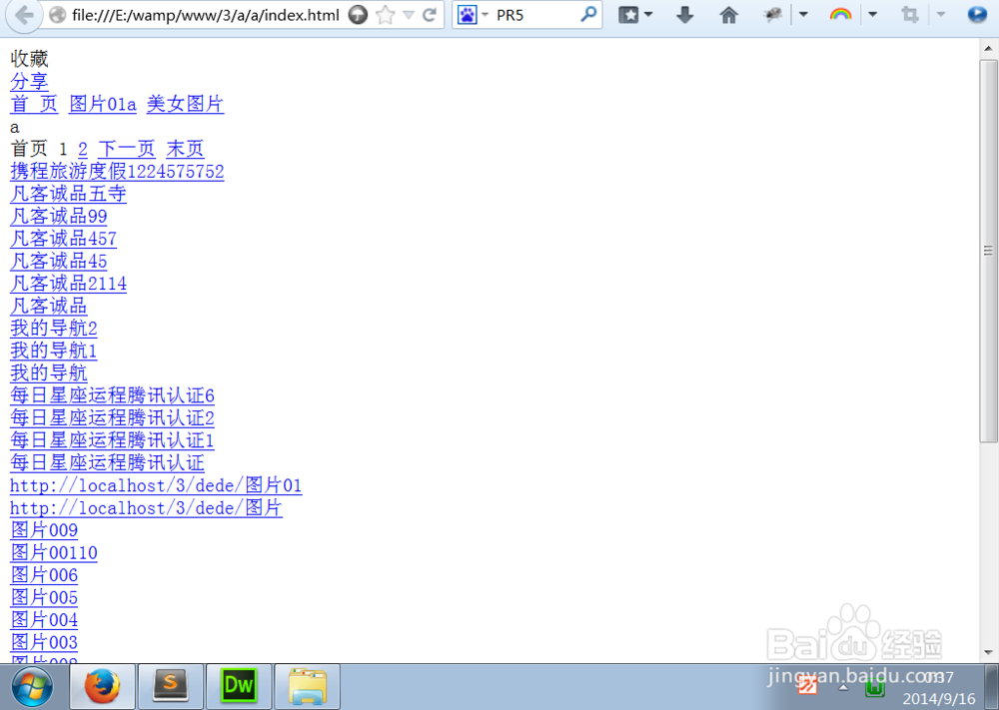Viewport: 999px width, 710px height.
Task: Switch to Firefox in the taskbar
Action: pos(102,686)
